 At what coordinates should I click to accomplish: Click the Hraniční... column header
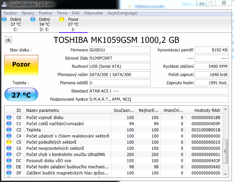(x=173, y=110)
